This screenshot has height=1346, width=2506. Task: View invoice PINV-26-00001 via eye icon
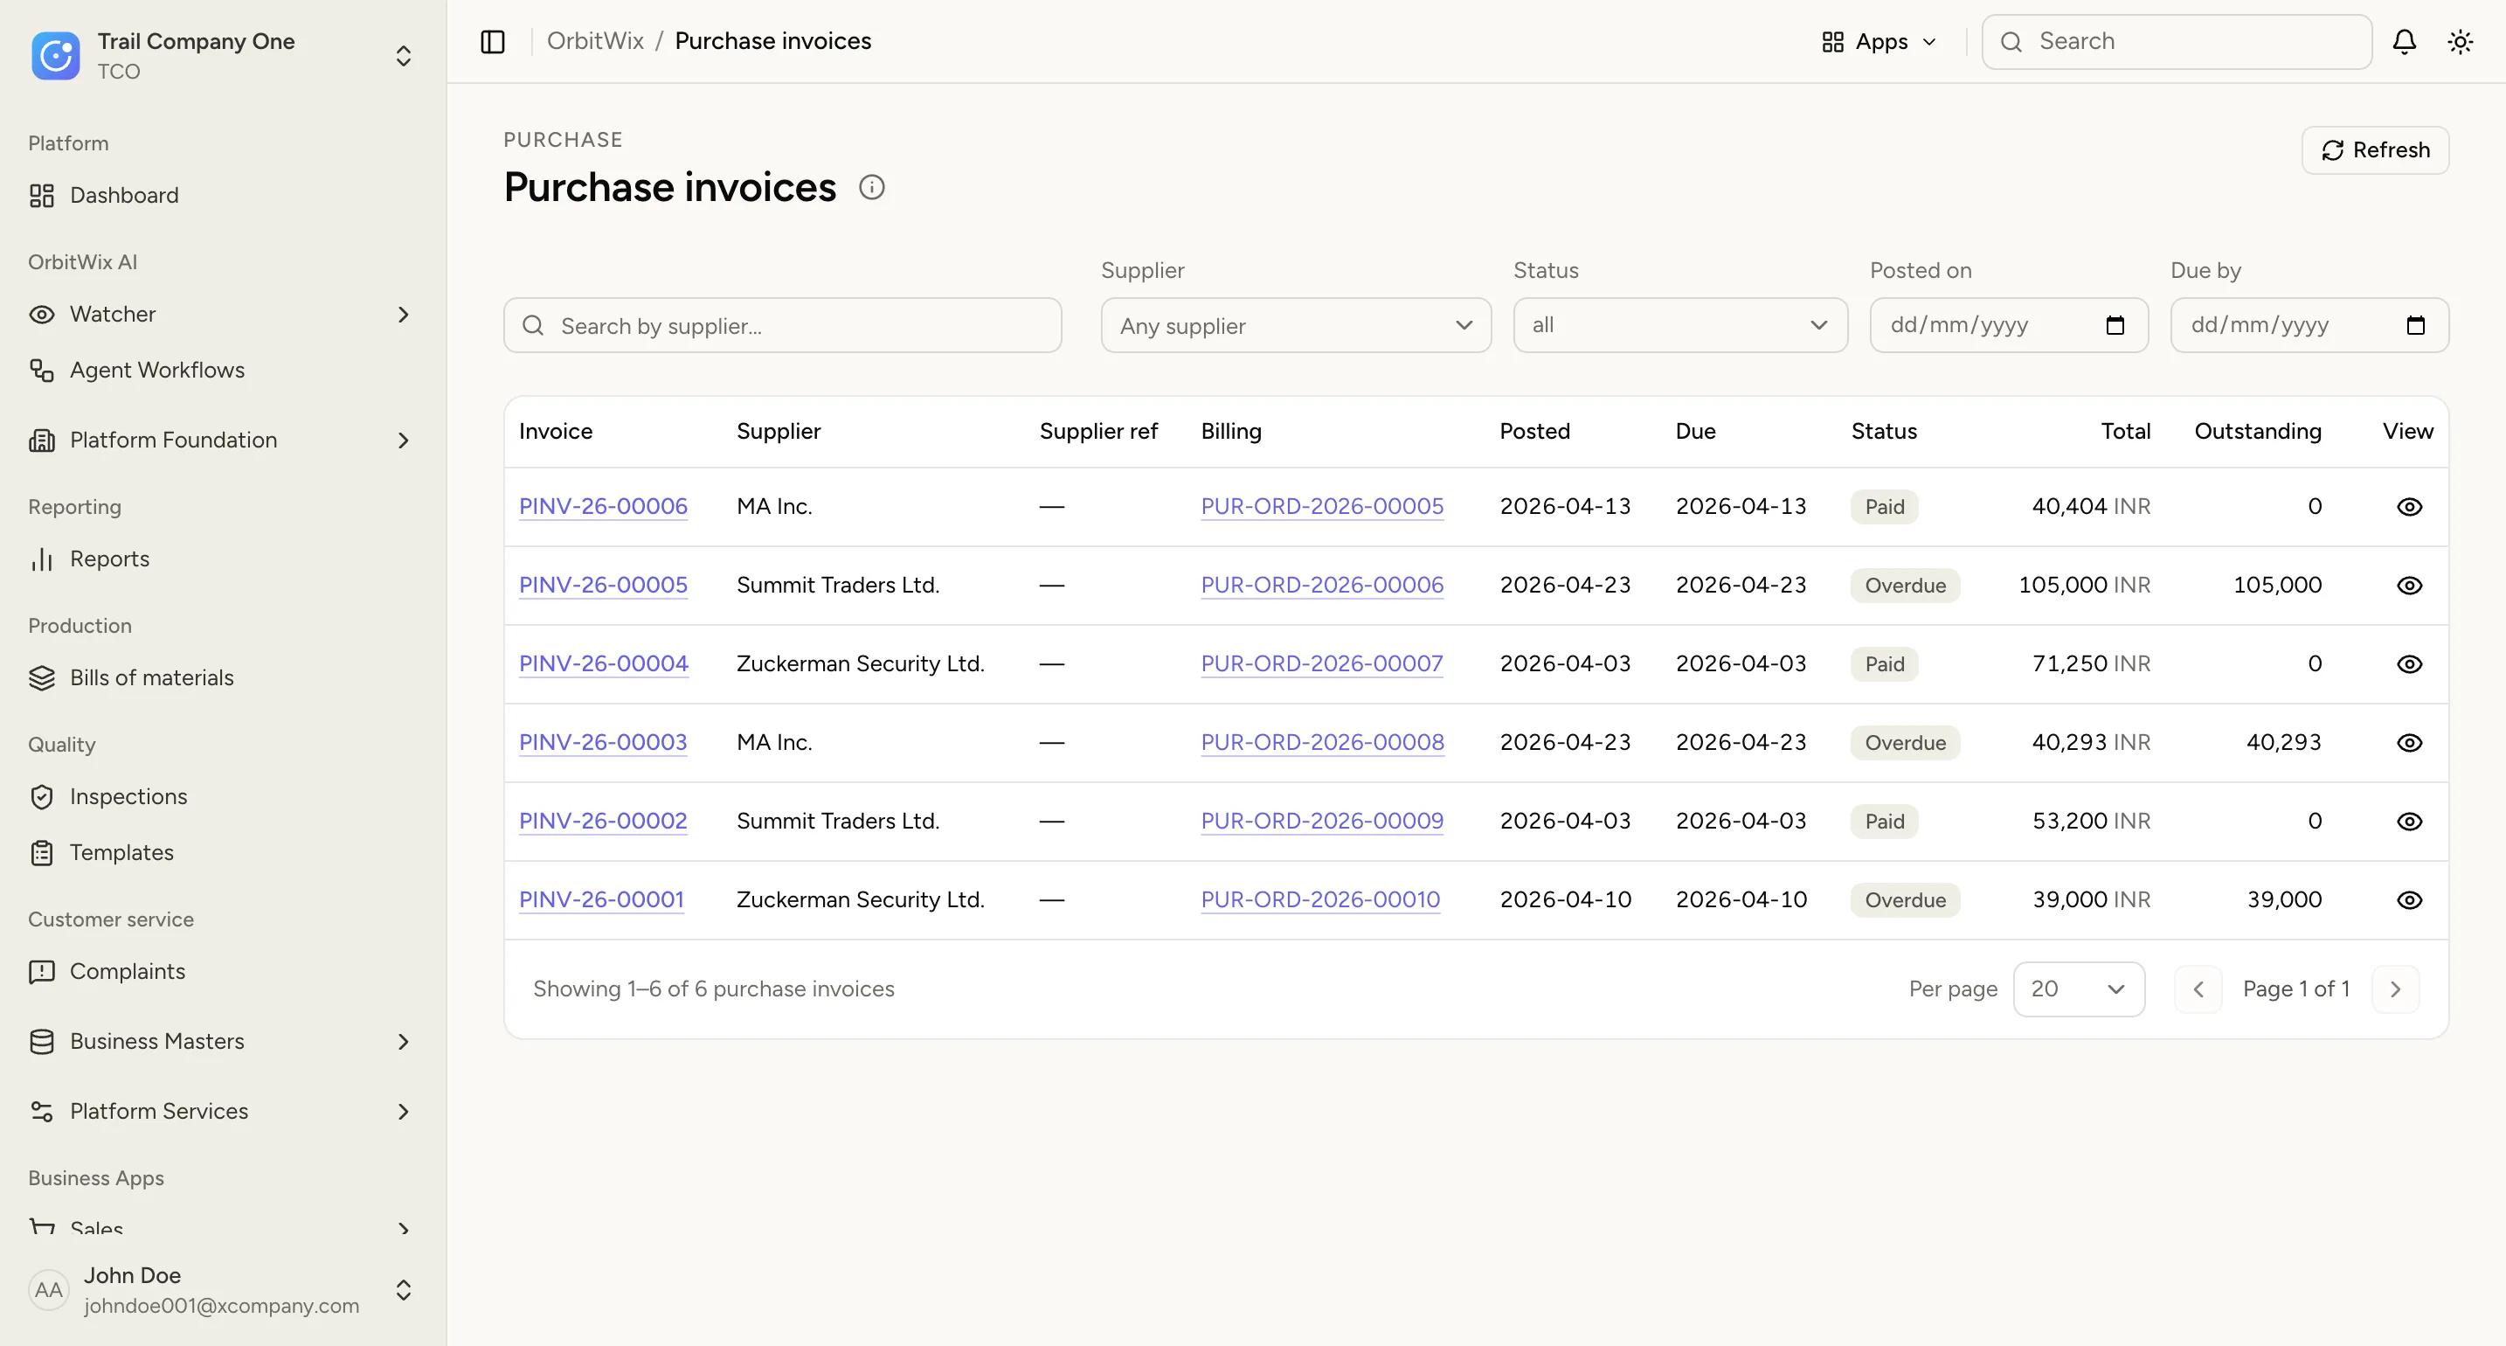click(2409, 900)
